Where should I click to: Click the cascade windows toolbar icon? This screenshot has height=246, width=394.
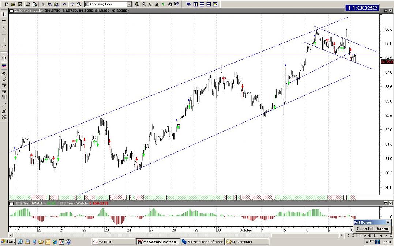(189, 4)
